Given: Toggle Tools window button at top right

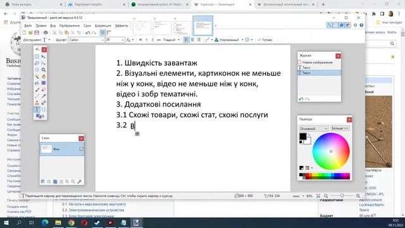Looking at the screenshot, I should pyautogui.click(x=329, y=25).
